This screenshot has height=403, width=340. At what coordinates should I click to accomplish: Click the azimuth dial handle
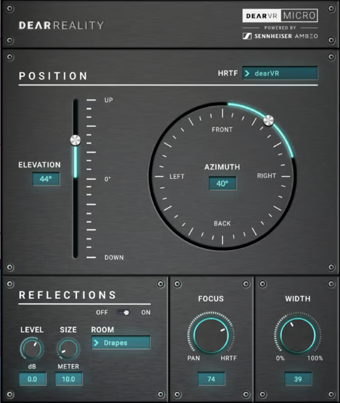[x=269, y=120]
